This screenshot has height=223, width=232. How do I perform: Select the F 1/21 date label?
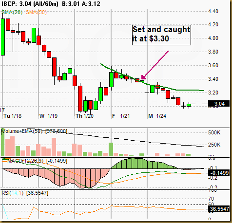pos(121,116)
